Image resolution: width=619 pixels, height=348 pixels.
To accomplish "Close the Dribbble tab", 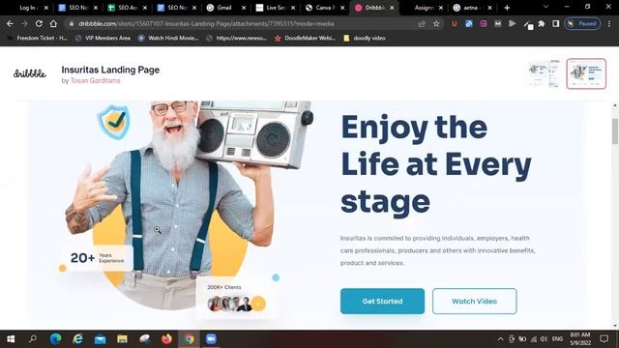I will pyautogui.click(x=392, y=8).
